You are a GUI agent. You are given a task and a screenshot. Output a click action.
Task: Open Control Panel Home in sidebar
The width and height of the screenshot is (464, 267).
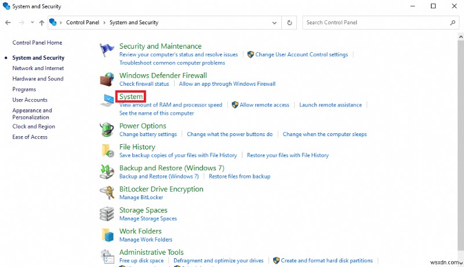(37, 42)
